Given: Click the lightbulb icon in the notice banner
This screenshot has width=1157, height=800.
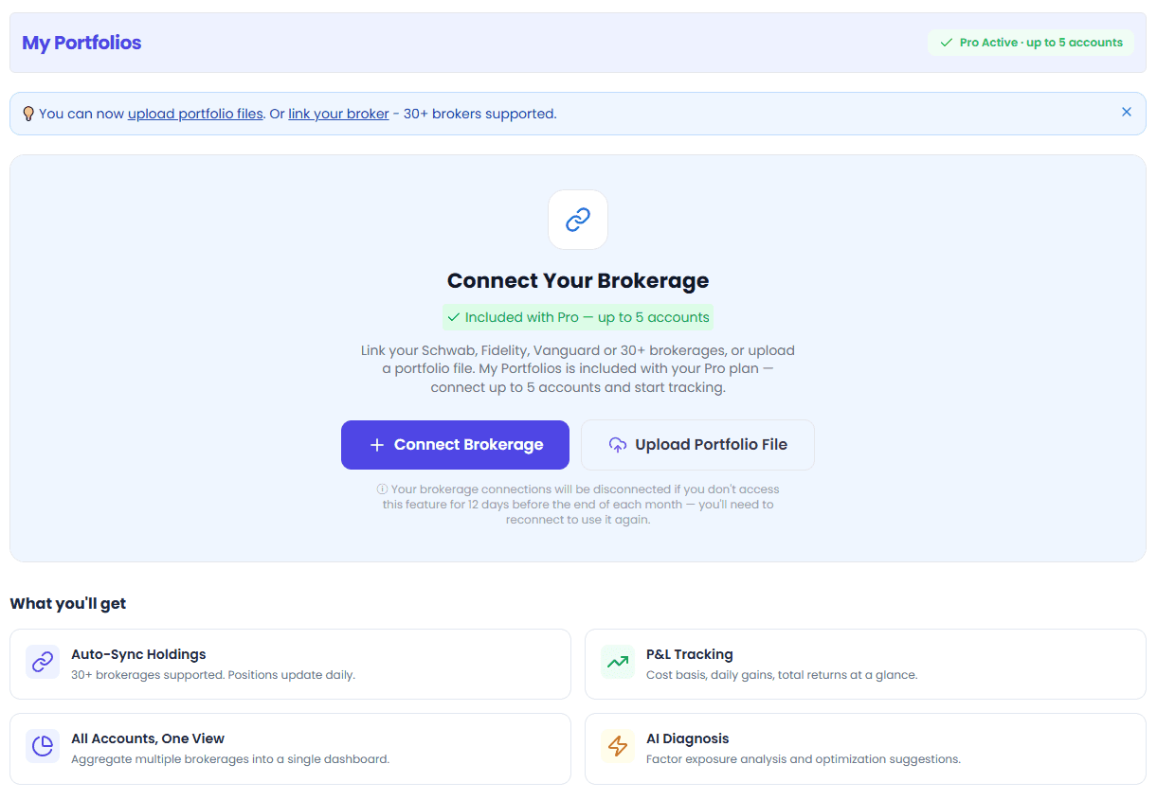Looking at the screenshot, I should [28, 114].
